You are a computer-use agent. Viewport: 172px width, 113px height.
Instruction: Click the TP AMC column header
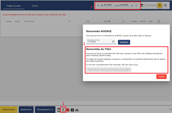coord(143,21)
